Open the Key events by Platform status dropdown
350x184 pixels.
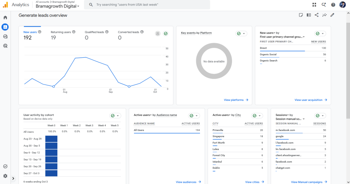[241, 34]
